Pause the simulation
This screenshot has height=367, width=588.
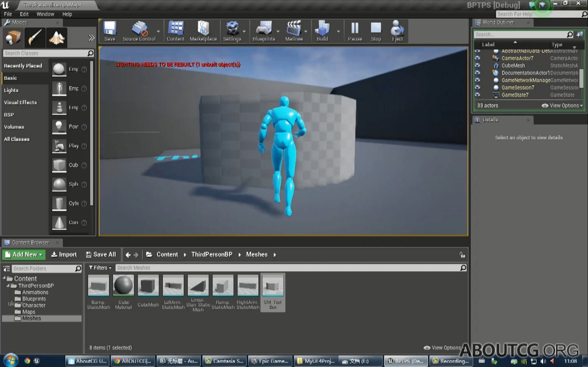[355, 31]
